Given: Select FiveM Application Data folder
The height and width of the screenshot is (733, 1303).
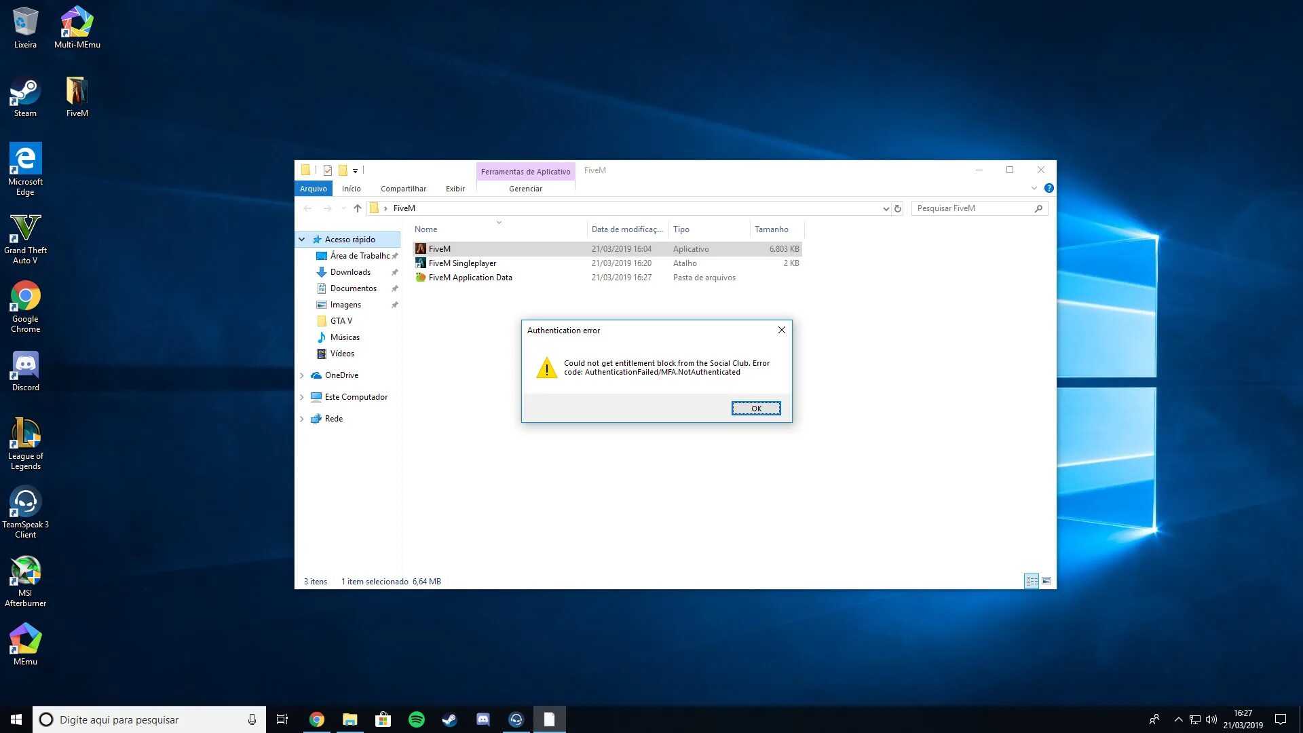Looking at the screenshot, I should (x=607, y=278).
